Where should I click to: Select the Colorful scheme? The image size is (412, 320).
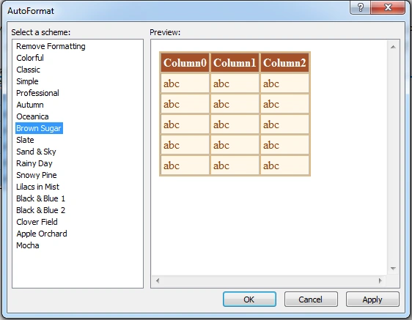click(x=30, y=58)
